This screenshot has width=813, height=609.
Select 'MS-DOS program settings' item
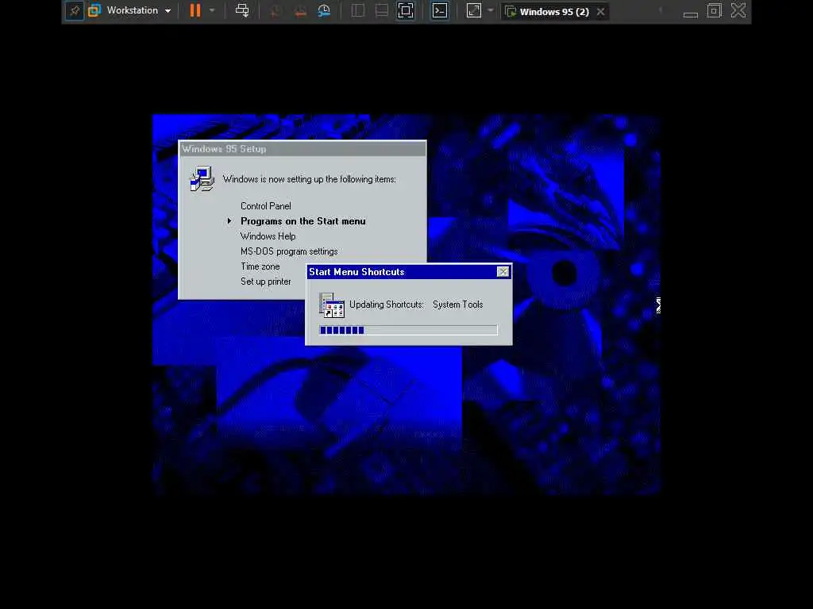[289, 251]
